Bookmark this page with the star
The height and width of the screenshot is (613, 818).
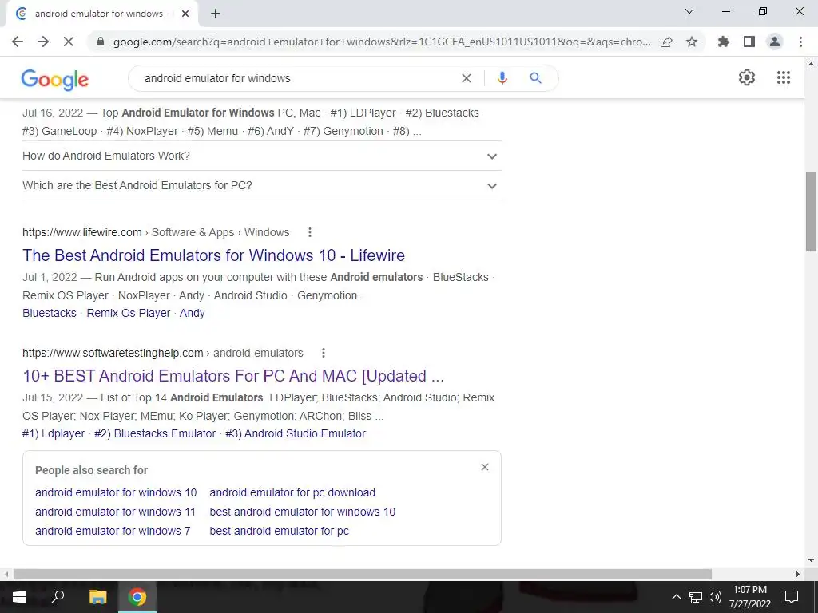click(x=692, y=42)
